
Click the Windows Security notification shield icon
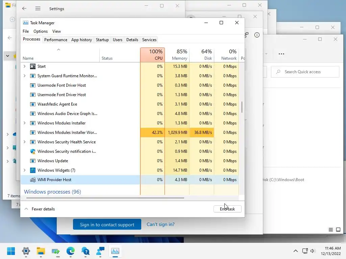tap(33, 151)
